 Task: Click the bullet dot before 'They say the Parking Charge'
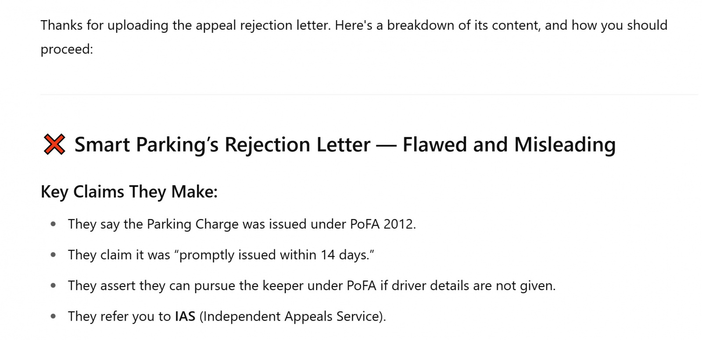click(53, 224)
